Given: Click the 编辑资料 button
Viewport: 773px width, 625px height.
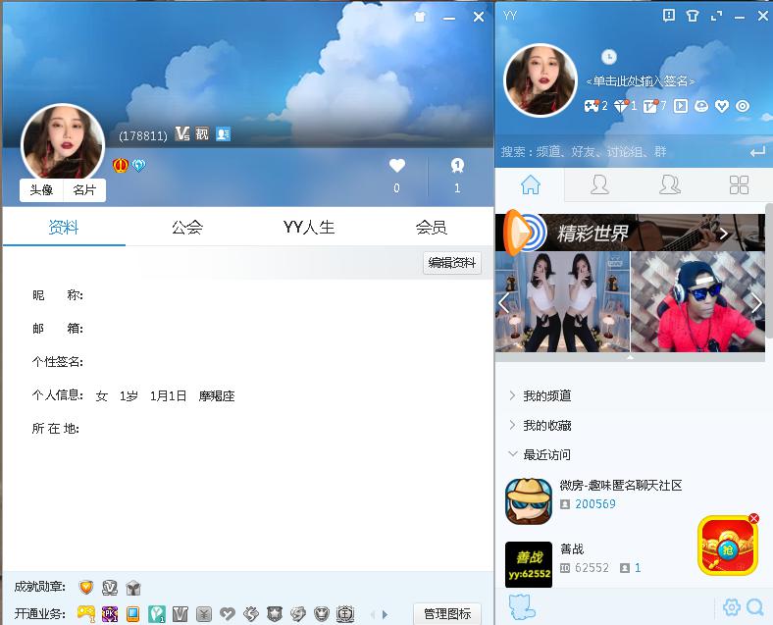Looking at the screenshot, I should (451, 263).
